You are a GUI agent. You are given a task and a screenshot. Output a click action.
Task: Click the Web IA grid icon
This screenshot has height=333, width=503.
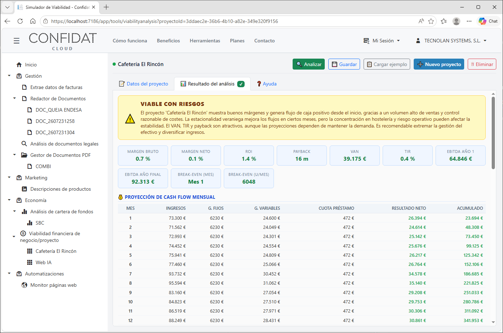pos(30,262)
